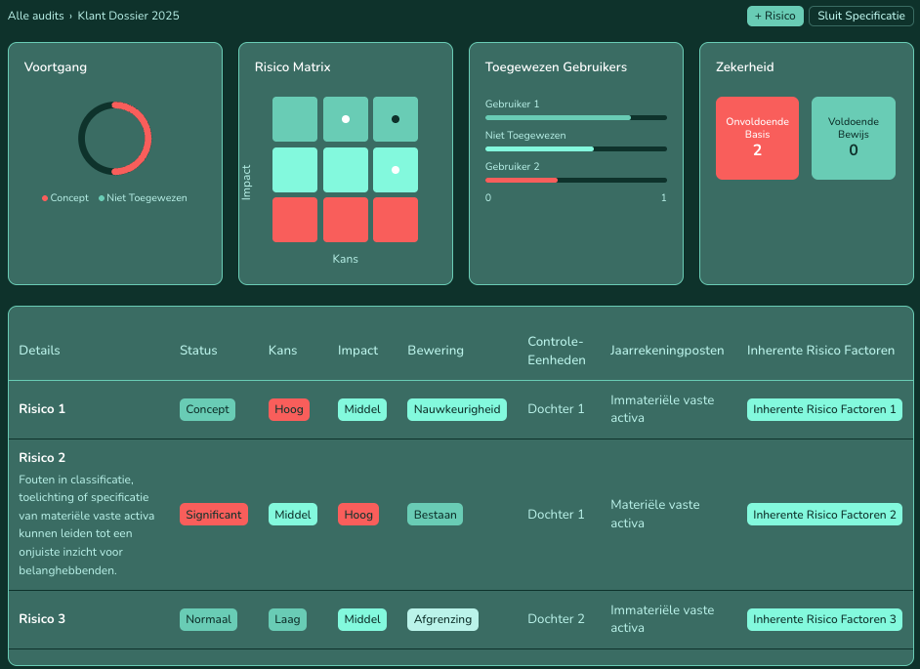Click Inherente Risico Factoren 2 tag
Image resolution: width=920 pixels, height=669 pixels.
tap(824, 515)
